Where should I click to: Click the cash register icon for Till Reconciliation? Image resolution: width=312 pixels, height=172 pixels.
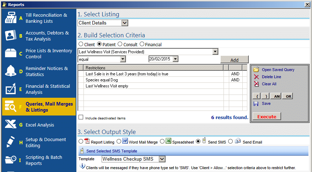click(10, 18)
